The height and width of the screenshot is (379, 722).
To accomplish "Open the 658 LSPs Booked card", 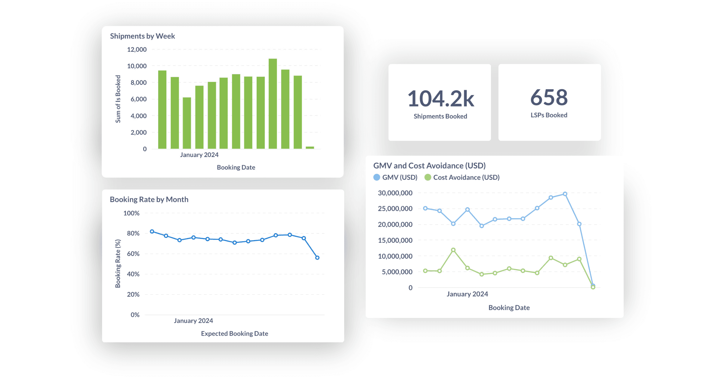I will (x=549, y=102).
